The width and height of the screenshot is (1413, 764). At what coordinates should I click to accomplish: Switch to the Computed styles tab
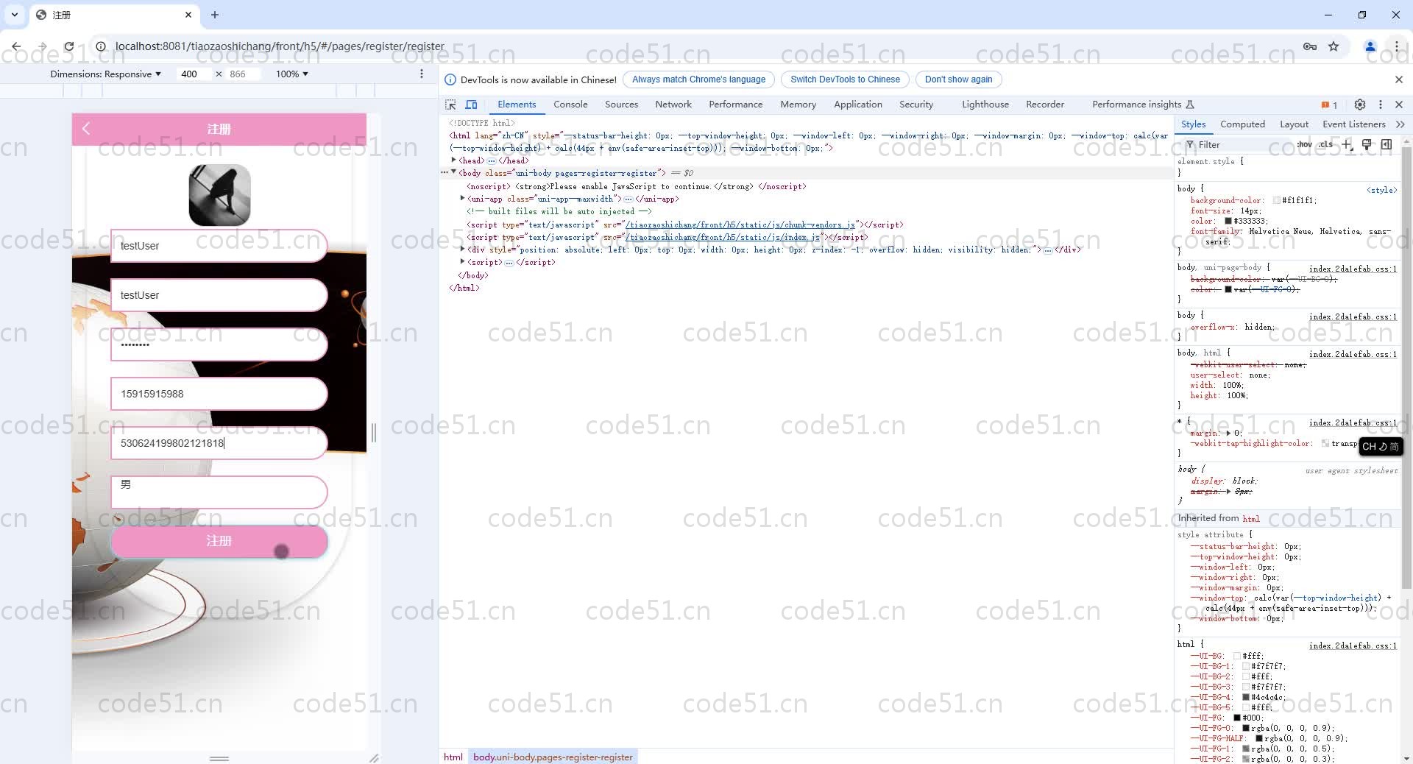tap(1242, 124)
